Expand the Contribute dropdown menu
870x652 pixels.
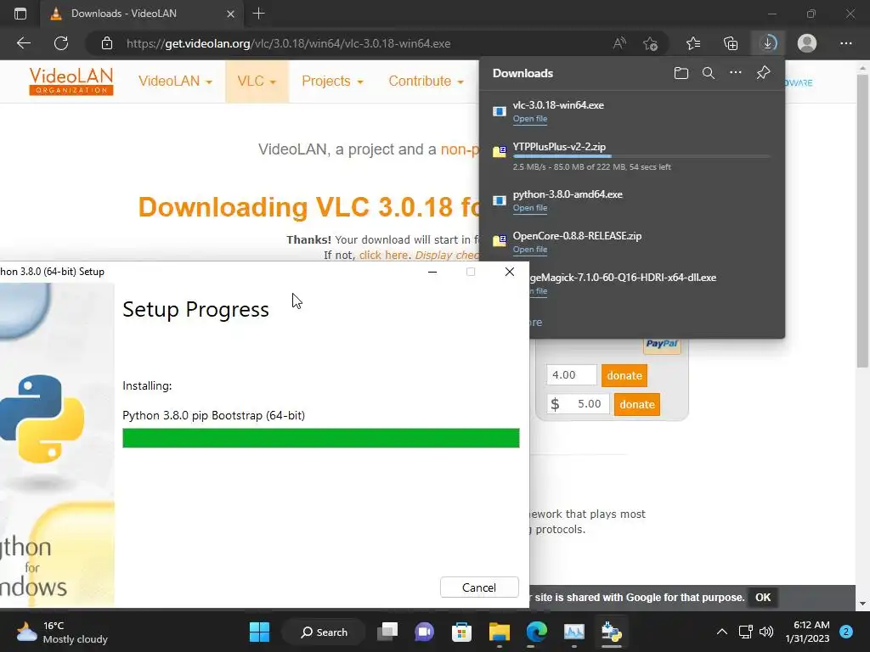[x=426, y=81]
